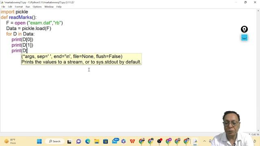Open the Windows Start menu
The width and height of the screenshot is (260, 146).
click(x=39, y=142)
